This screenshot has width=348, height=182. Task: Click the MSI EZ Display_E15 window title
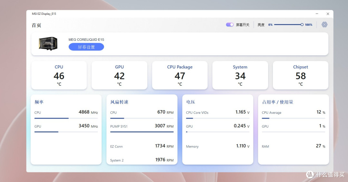tap(44, 14)
